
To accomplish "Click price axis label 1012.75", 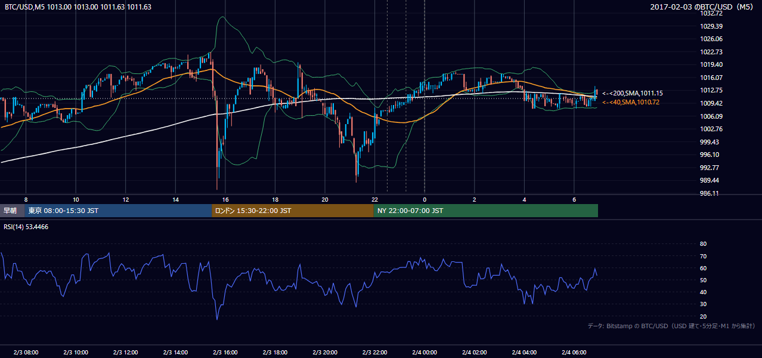I will tap(711, 90).
